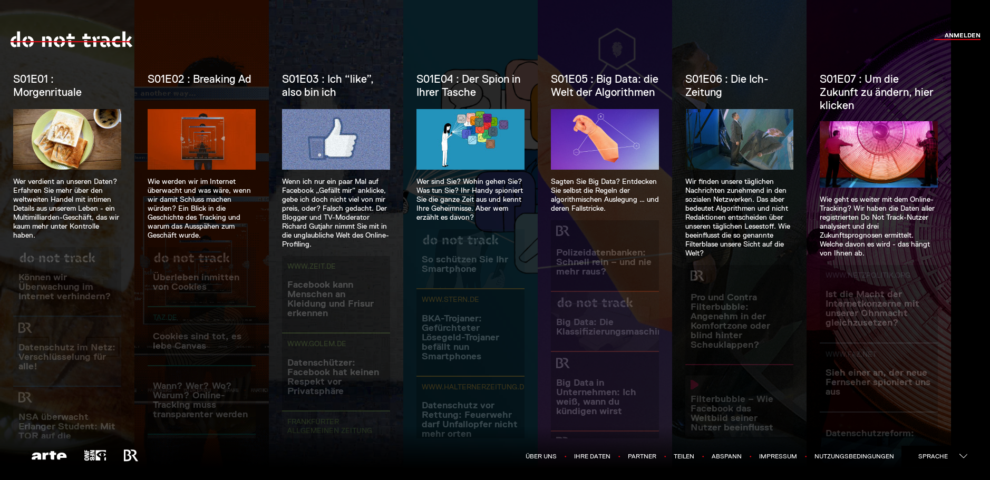
Task: Click the WWW.NETZPOLITIK.ORG source label
Action: pyautogui.click(x=868, y=275)
